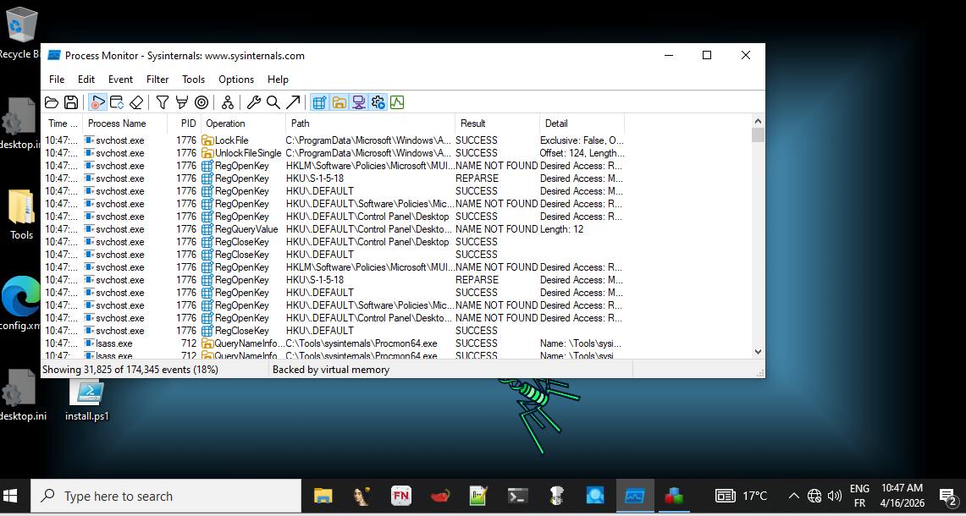
Task: Open the Recycle Bin desktop icon
Action: coord(21,33)
